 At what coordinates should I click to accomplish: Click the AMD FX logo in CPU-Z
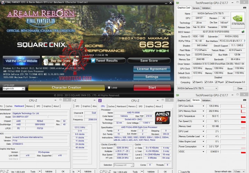point(163,118)
